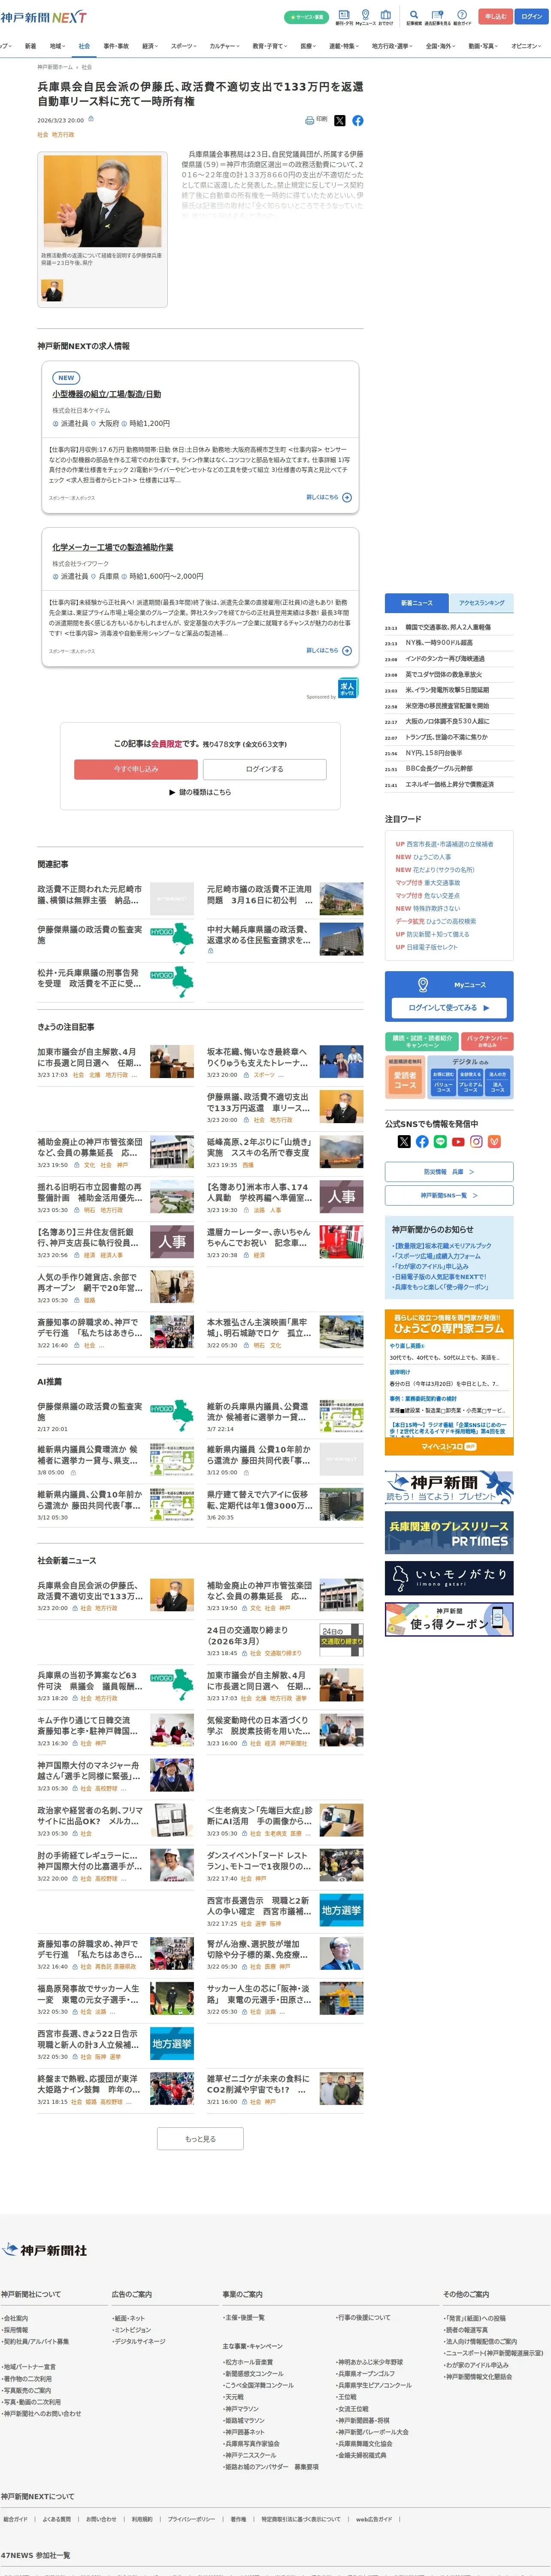
Task: Open job listing 小型機器の組立/工場/製造/日勤
Action: click(x=107, y=394)
